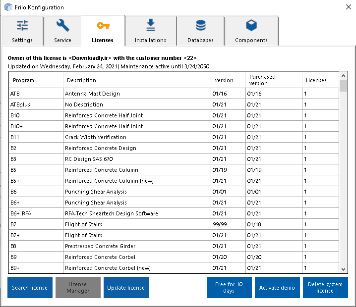356x307 pixels.
Task: Click the Components cube icon
Action: 251,26
